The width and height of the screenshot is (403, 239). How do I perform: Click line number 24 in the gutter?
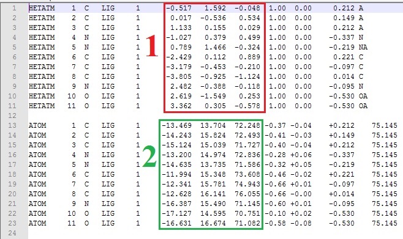tap(12, 233)
